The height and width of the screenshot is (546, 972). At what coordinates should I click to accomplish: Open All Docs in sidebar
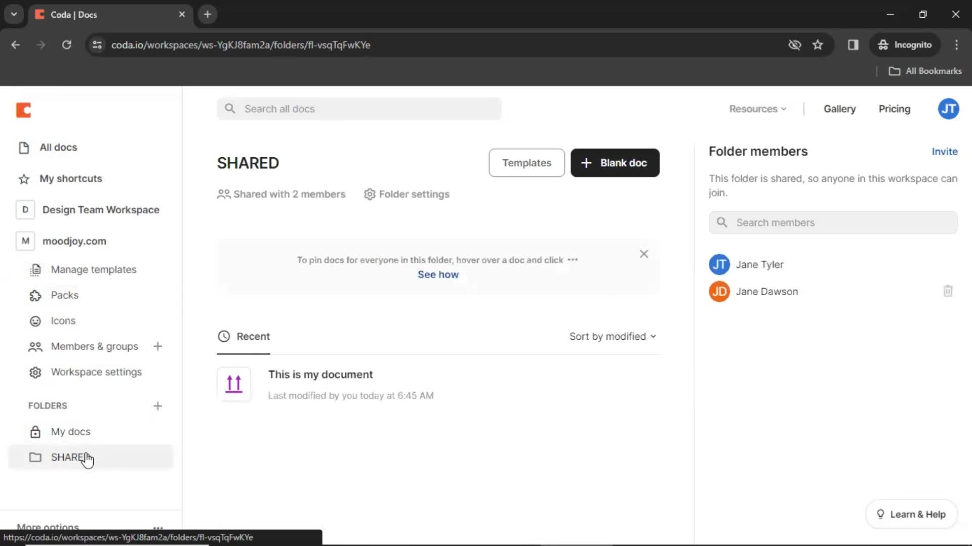click(59, 147)
